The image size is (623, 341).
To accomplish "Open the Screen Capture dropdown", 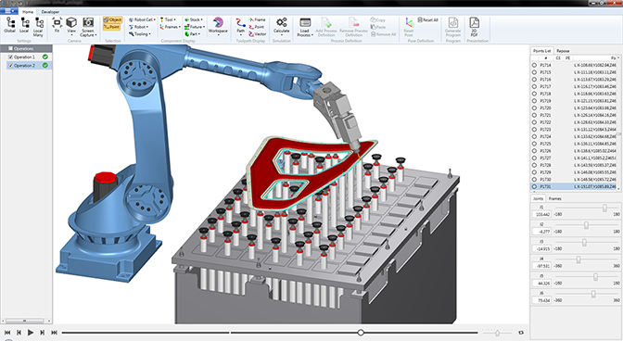I will (88, 27).
